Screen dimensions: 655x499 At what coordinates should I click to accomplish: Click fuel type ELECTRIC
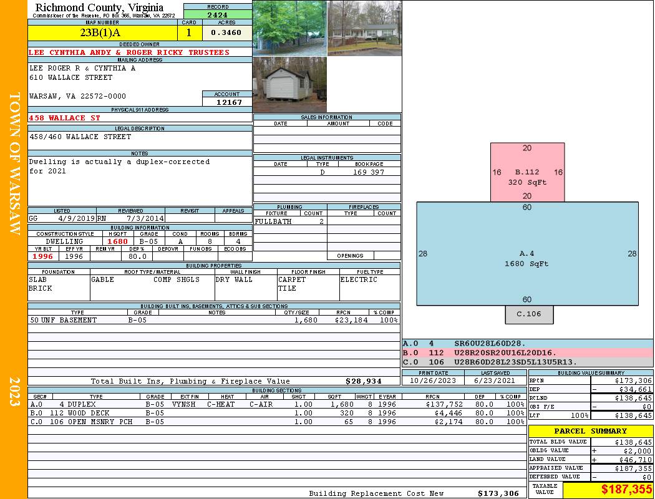tap(359, 279)
